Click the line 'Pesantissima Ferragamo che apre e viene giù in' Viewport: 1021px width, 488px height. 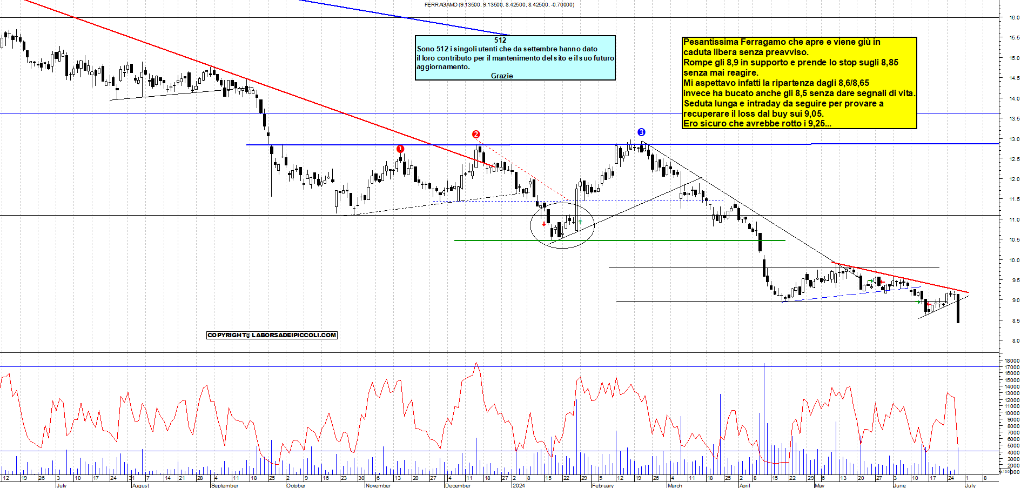[782, 42]
